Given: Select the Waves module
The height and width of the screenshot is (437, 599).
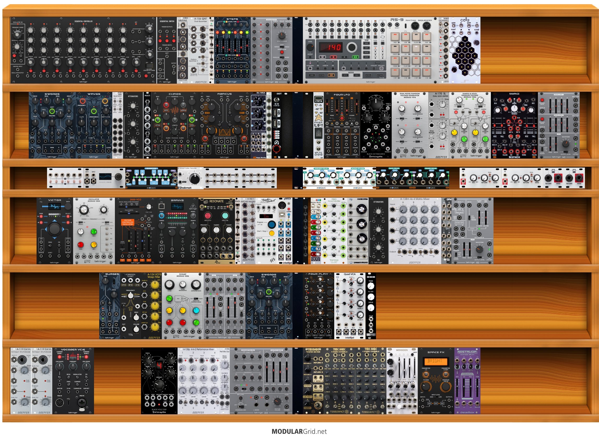Looking at the screenshot, I should pos(94,125).
